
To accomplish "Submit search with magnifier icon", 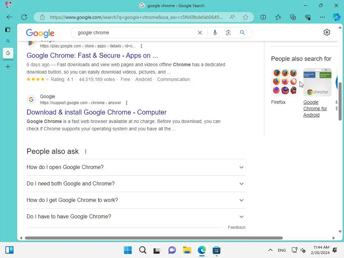I will [243, 33].
